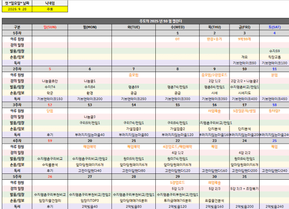The width and height of the screenshot is (289, 209).
Task: Select the yellow date cell 2025. 9. 28
Action: (x=17, y=9)
